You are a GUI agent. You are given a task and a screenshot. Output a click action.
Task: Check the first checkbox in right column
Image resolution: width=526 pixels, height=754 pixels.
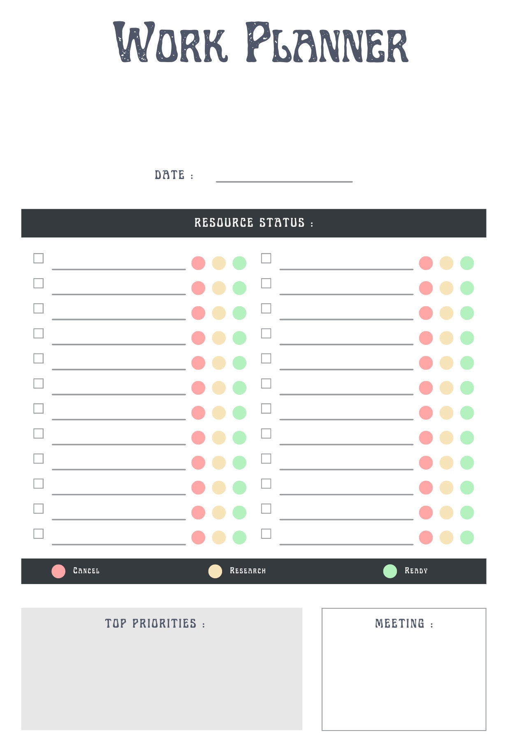pyautogui.click(x=266, y=258)
